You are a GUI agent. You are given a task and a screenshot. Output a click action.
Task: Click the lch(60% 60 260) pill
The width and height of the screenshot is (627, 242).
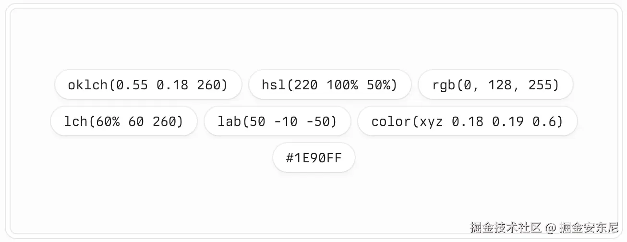[124, 121]
